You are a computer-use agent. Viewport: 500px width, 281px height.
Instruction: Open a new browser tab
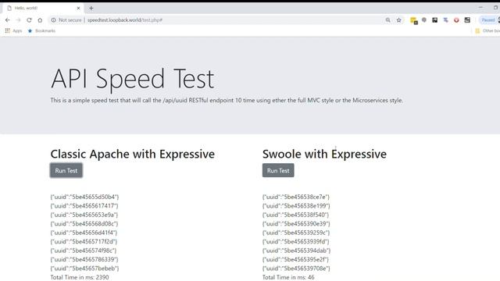[x=91, y=8]
